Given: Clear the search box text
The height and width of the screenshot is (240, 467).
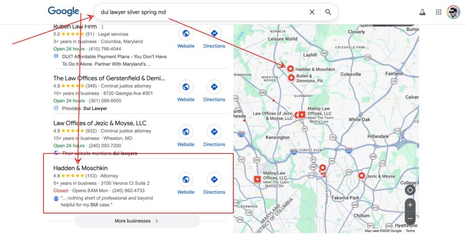Looking at the screenshot, I should point(312,12).
